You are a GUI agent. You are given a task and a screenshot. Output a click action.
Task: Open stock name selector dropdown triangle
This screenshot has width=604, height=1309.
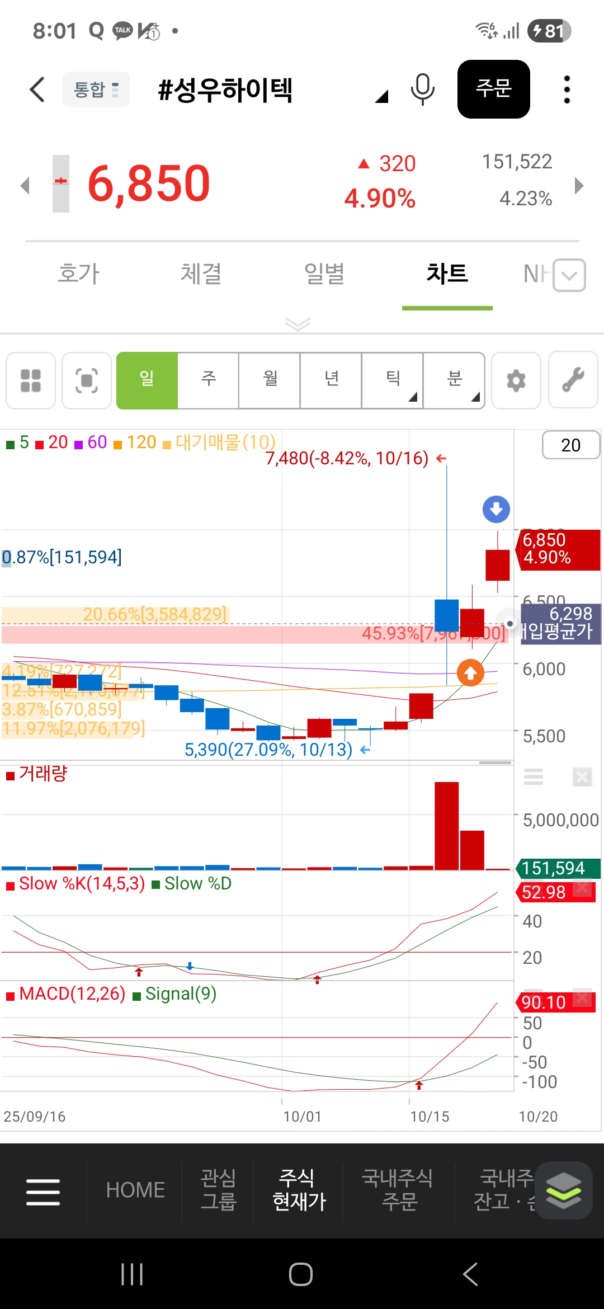[381, 97]
